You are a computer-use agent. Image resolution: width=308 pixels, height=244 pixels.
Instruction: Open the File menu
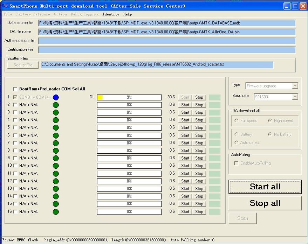pyautogui.click(x=8, y=14)
